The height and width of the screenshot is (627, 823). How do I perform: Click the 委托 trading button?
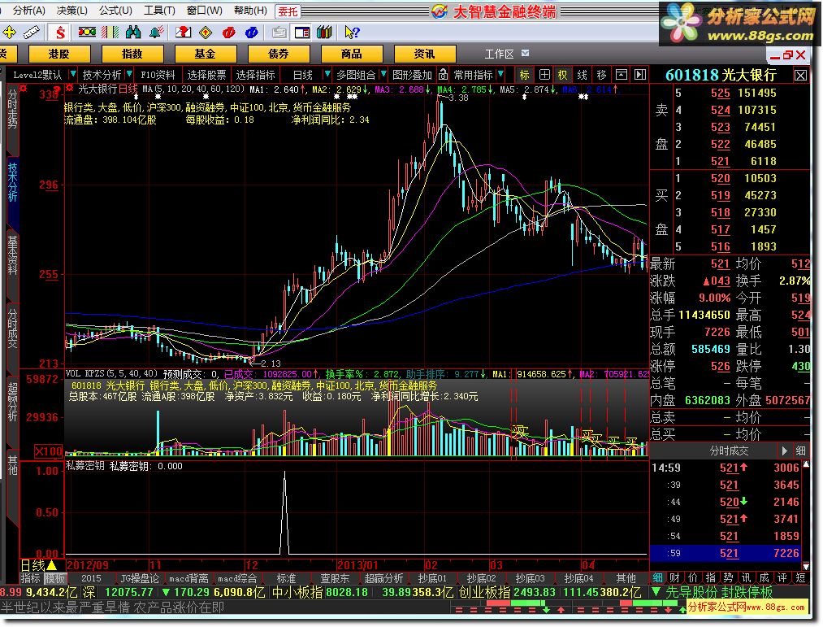pos(288,11)
